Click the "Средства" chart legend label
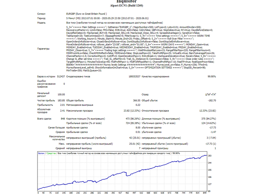 tap(51, 154)
